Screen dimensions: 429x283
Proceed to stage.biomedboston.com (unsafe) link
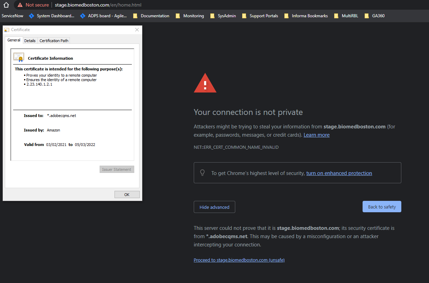click(239, 260)
